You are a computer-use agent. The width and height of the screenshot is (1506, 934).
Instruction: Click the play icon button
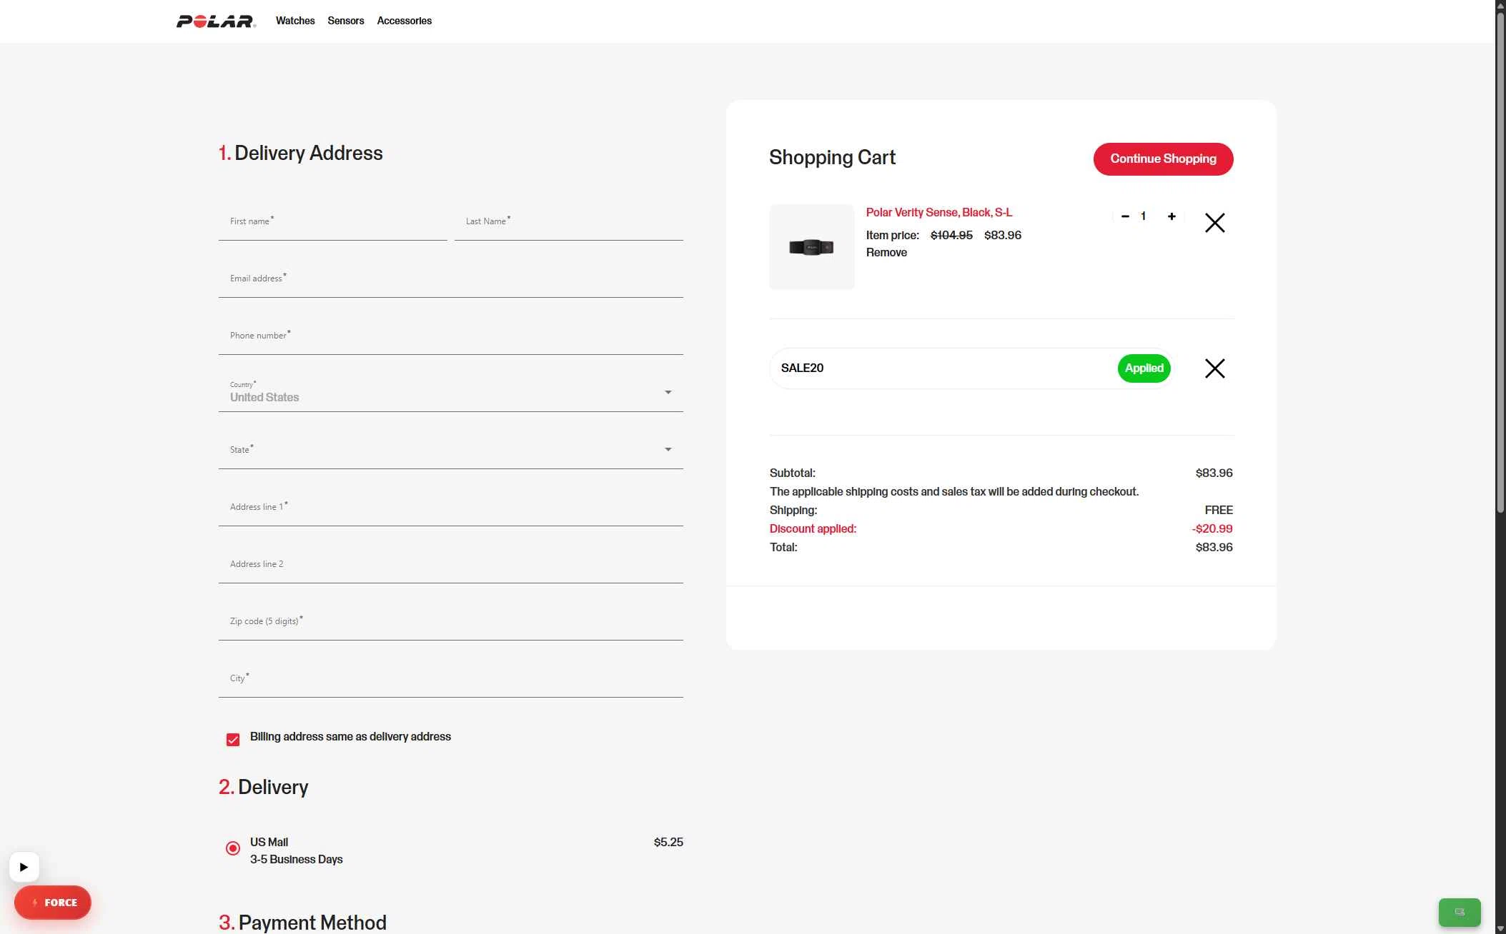click(x=24, y=867)
